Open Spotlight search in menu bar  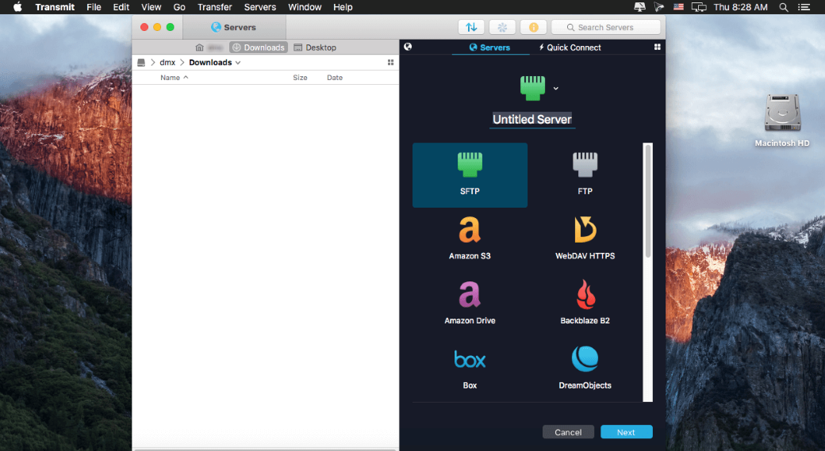pyautogui.click(x=784, y=7)
